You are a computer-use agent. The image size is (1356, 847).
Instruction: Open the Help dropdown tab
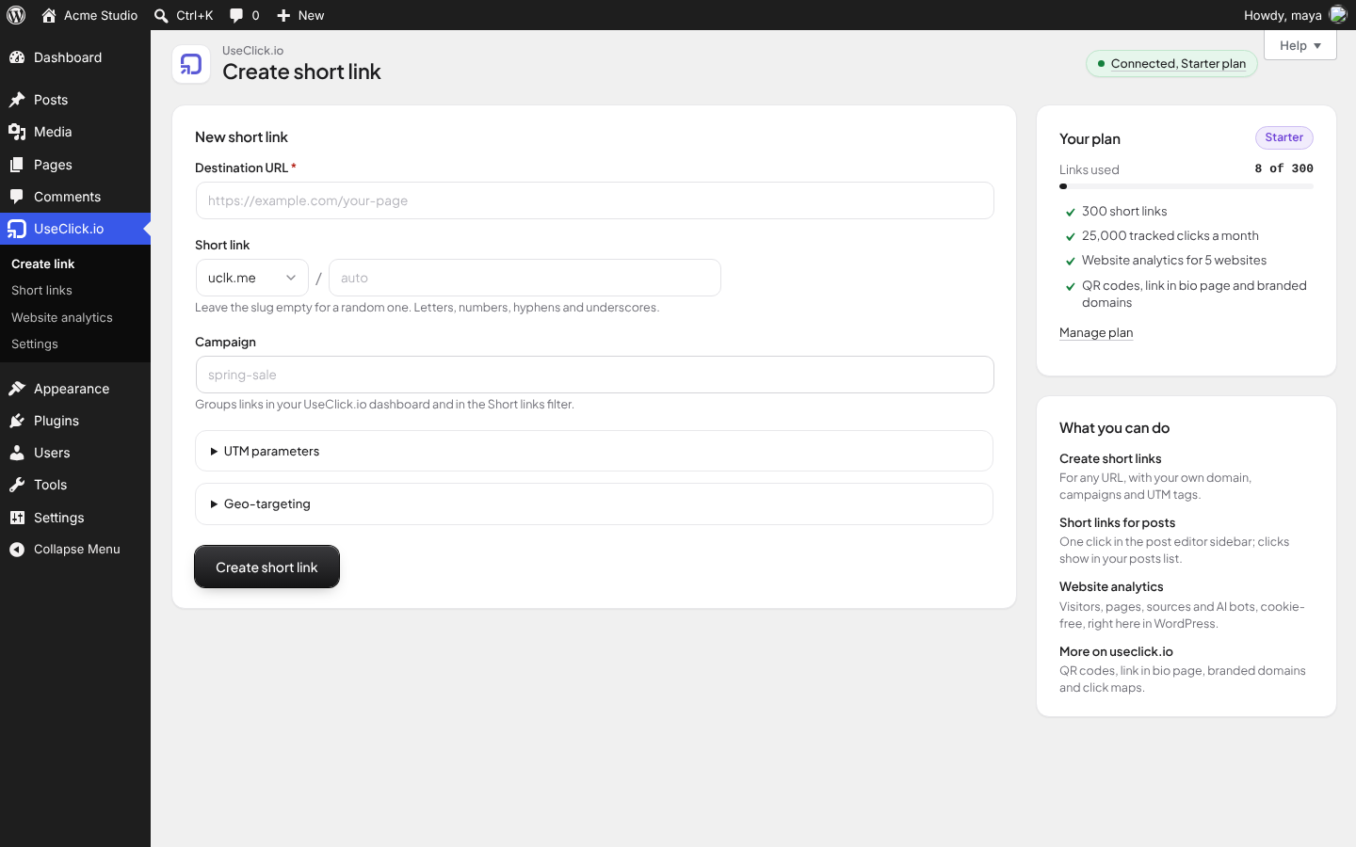click(x=1300, y=45)
